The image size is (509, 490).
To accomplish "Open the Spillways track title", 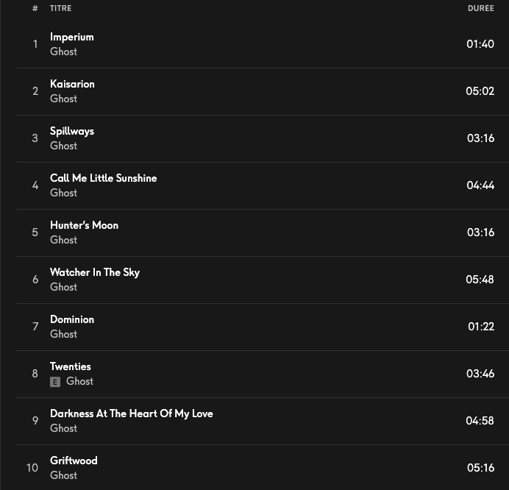I will [x=72, y=131].
